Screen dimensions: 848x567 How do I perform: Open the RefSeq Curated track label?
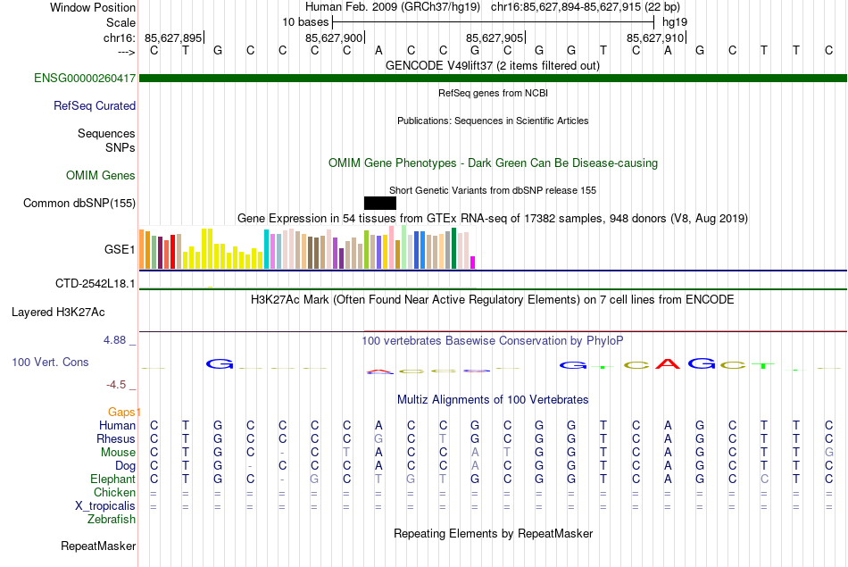click(x=95, y=105)
